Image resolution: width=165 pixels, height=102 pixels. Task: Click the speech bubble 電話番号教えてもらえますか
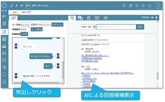[37, 76]
